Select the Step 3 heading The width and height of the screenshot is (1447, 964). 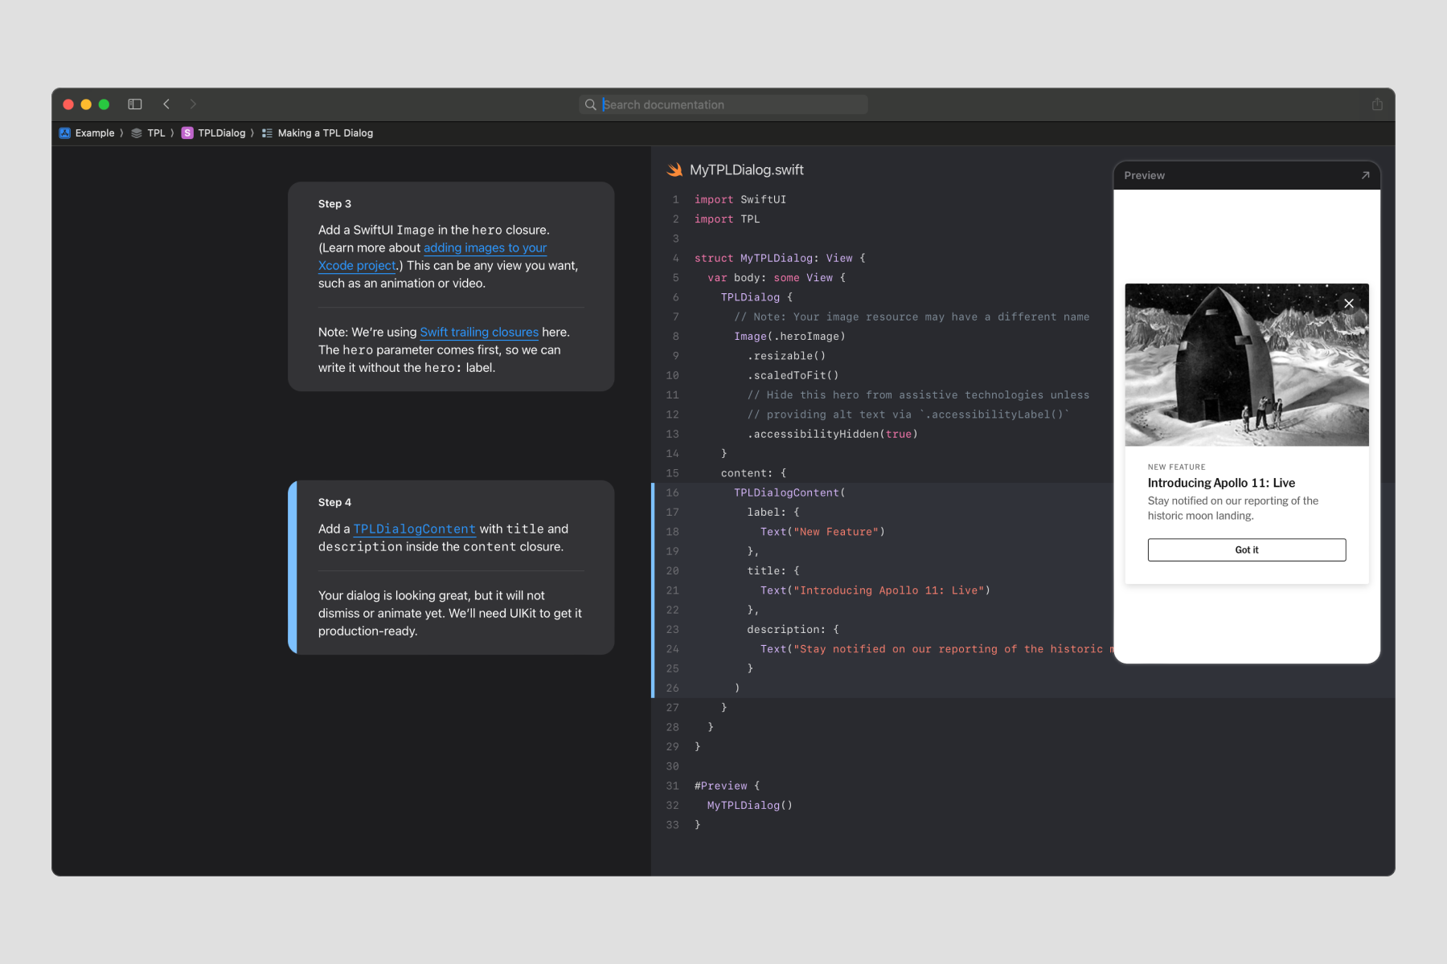coord(334,204)
